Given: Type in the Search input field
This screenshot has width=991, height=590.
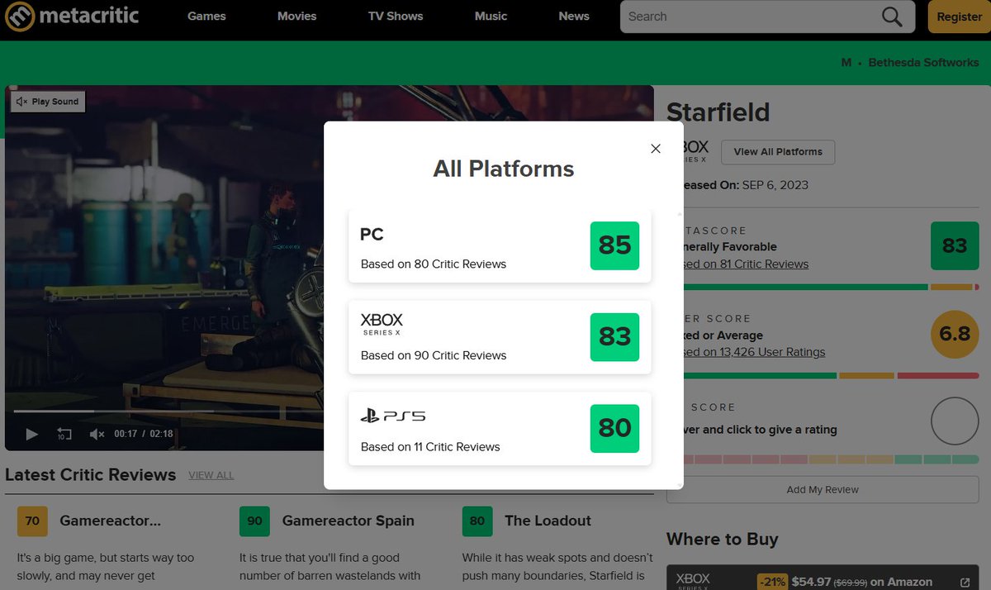Looking at the screenshot, I should [743, 17].
